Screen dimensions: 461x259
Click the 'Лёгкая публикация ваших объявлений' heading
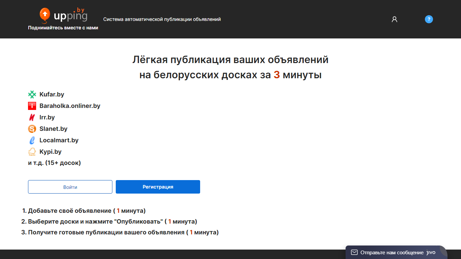(231, 60)
